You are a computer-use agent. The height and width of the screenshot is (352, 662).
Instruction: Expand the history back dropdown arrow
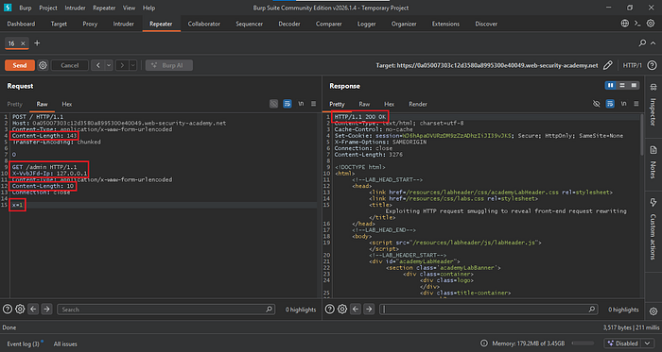point(109,65)
